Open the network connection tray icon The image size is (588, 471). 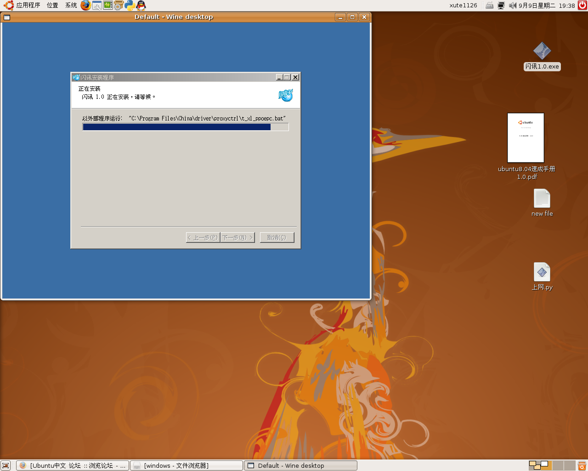tap(501, 6)
